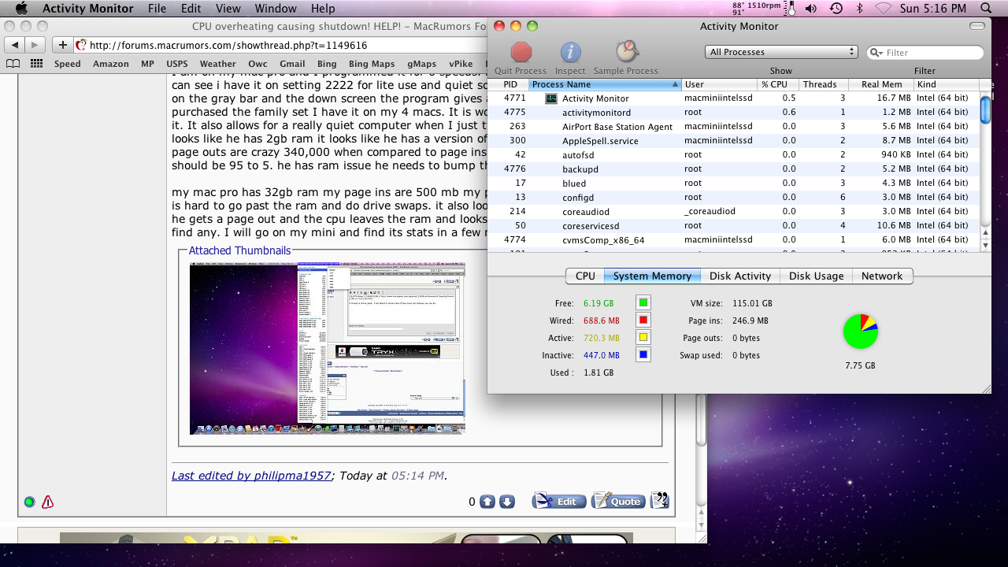Select the System Memory tab

coord(652,276)
